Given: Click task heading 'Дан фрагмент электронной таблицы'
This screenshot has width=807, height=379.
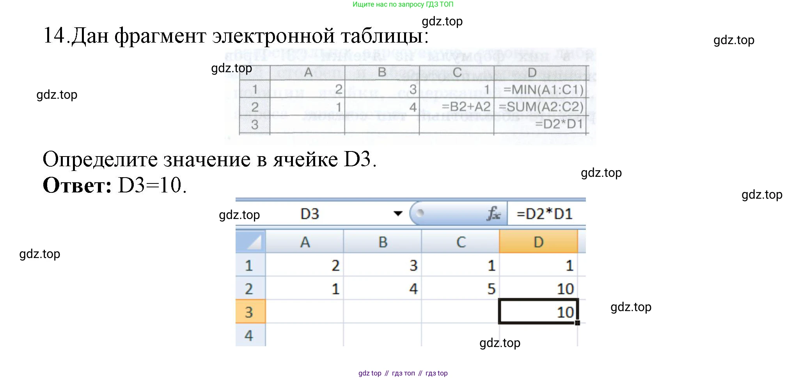Looking at the screenshot, I should pos(250,36).
